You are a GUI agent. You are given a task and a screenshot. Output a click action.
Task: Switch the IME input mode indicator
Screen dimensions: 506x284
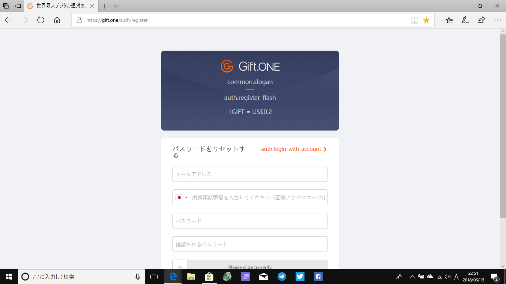[456, 277]
